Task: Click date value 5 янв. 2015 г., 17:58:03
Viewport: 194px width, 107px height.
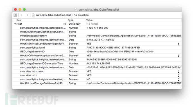Action: click(100, 40)
